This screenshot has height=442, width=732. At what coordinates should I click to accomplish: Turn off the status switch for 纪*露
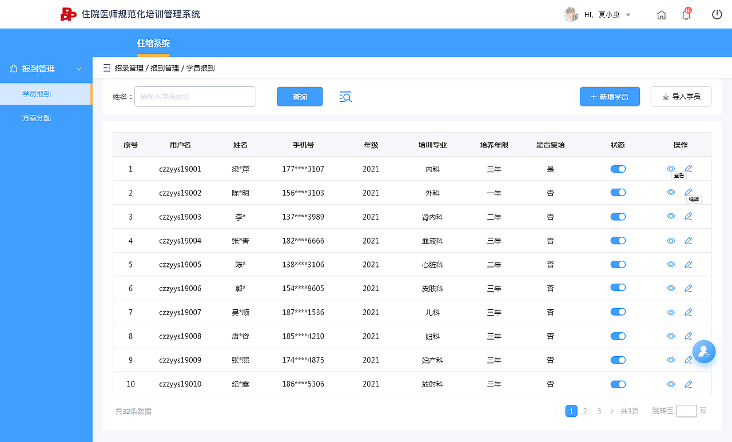click(x=618, y=384)
